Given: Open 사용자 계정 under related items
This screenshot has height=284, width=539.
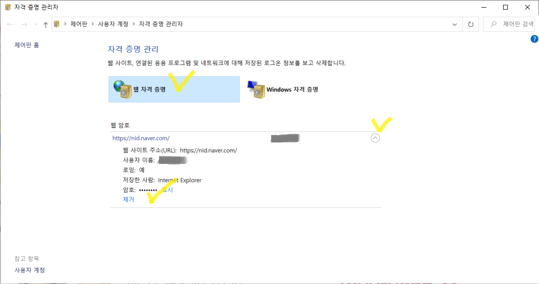Looking at the screenshot, I should coord(30,270).
